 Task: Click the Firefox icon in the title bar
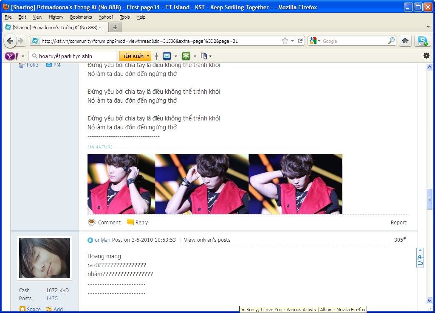[x=6, y=7]
